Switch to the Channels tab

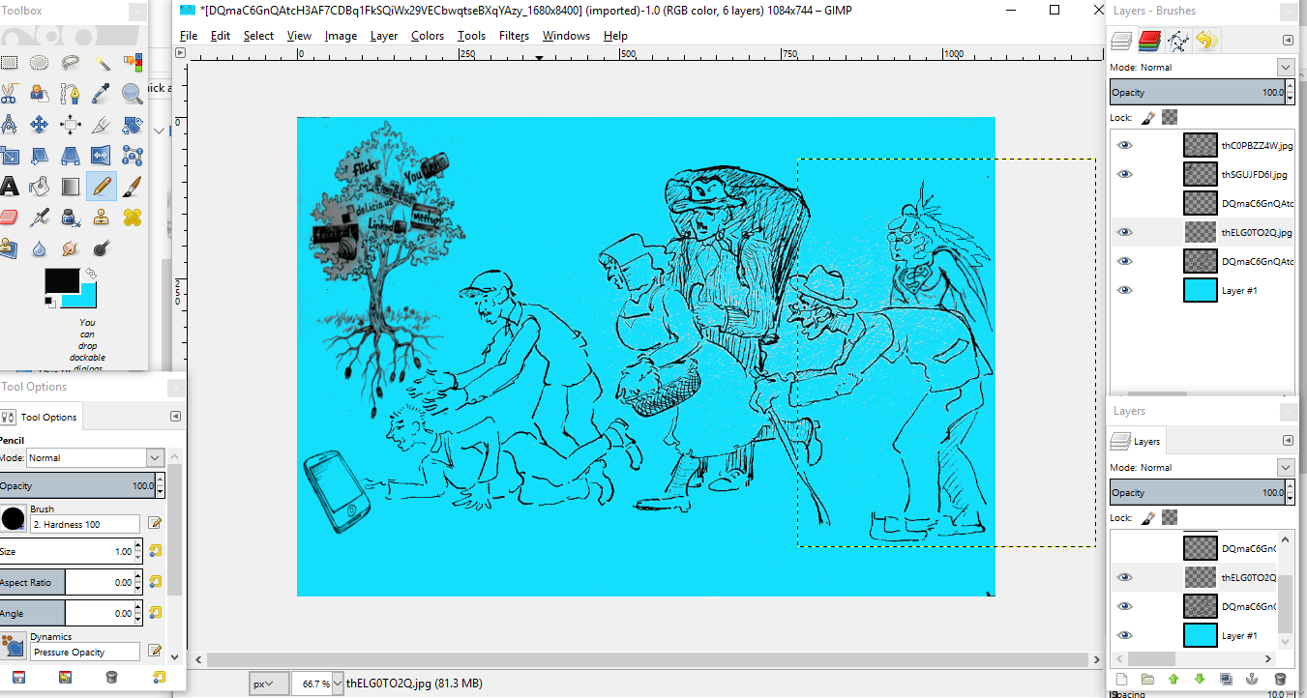click(x=1149, y=41)
